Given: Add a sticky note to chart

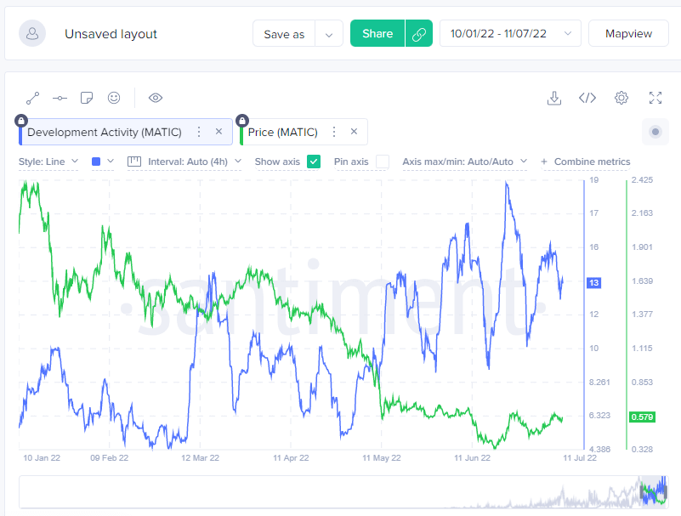Looking at the screenshot, I should (x=87, y=98).
